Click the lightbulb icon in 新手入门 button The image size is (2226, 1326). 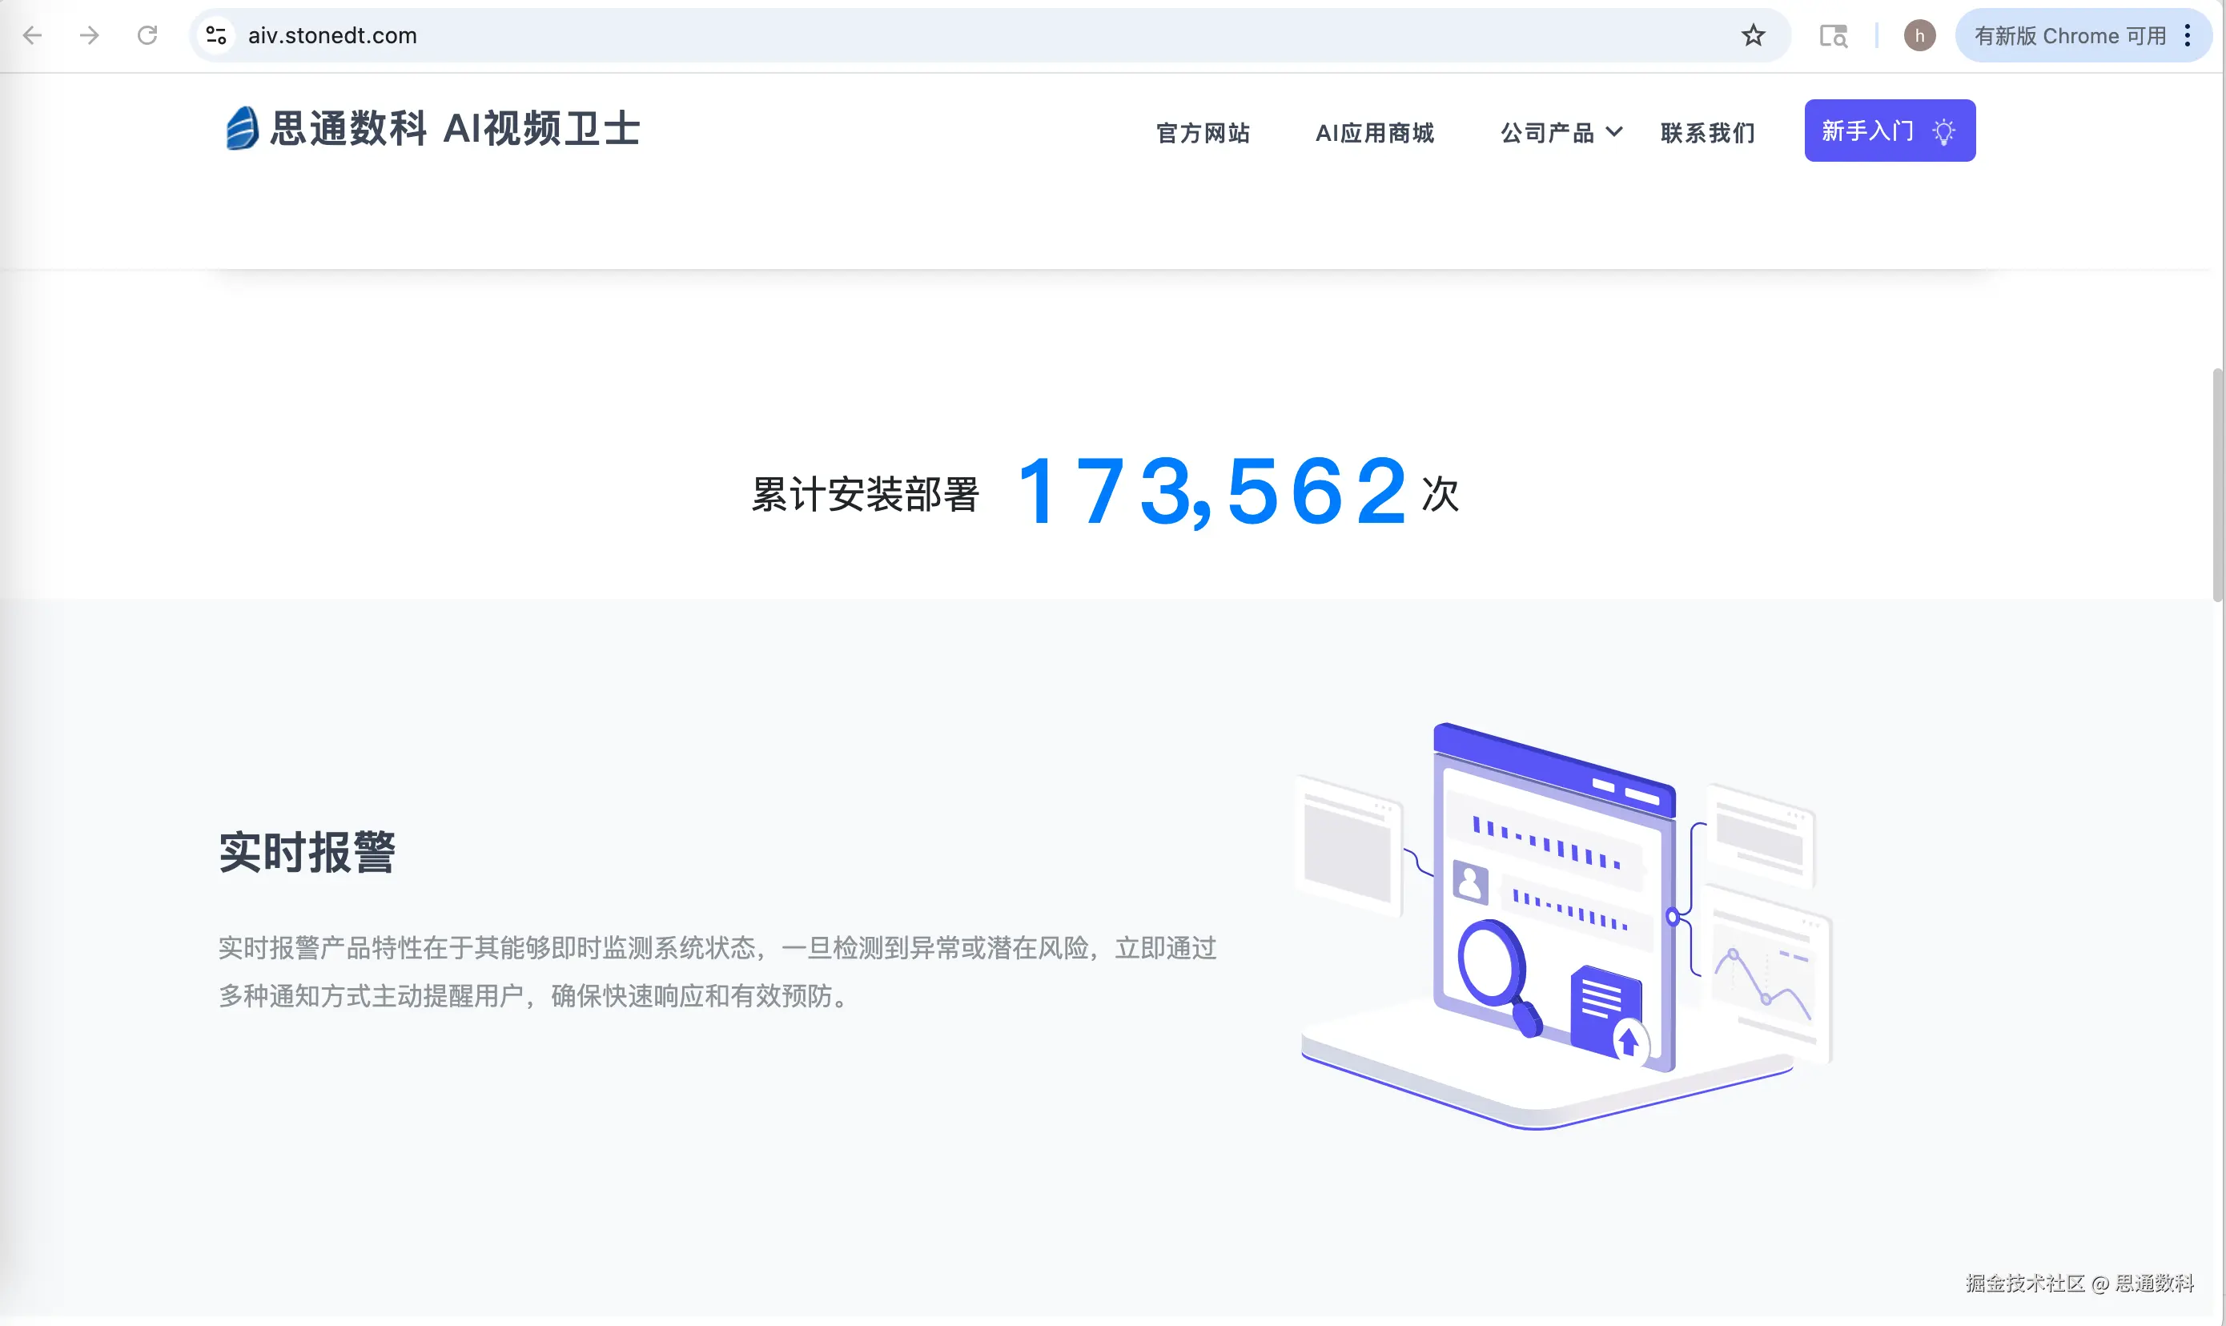1943,131
